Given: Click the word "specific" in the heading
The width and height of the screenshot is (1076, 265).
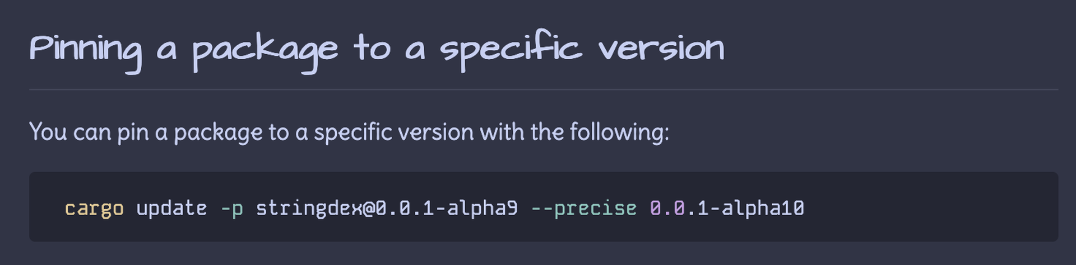Looking at the screenshot, I should coord(511,49).
